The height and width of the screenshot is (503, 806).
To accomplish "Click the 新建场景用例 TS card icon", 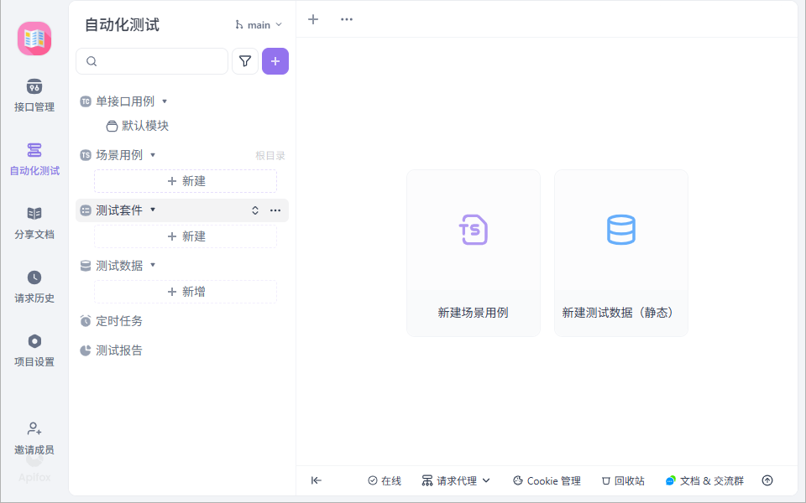I will 473,230.
